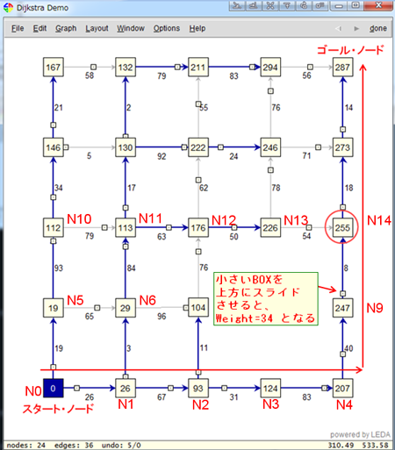Click the Dijkstra Demo app icon
The image size is (395, 450).
pos(8,8)
